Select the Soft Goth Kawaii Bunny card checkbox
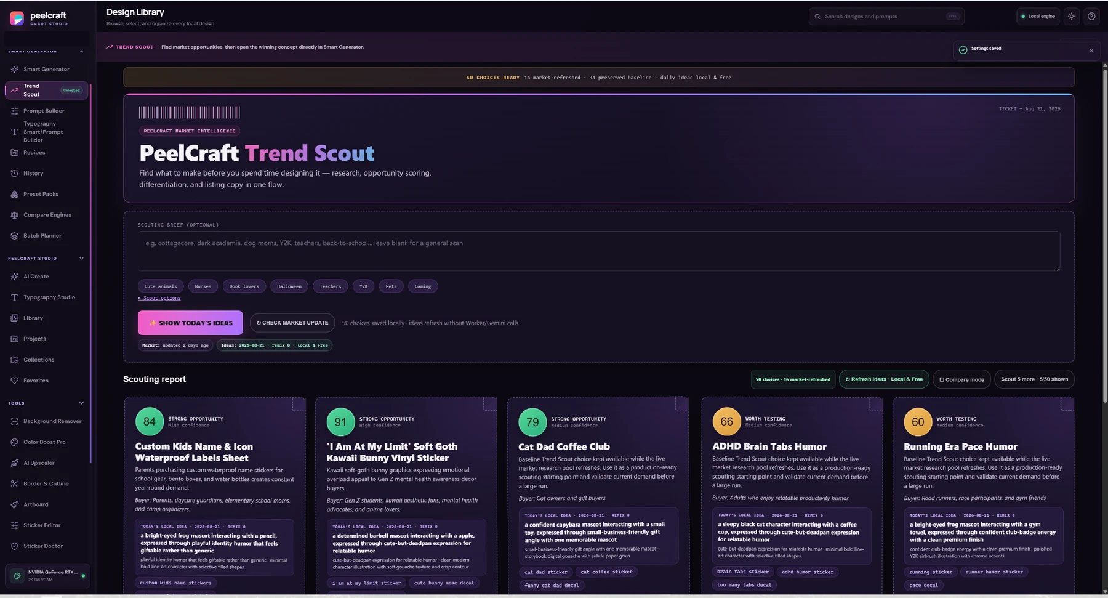 [490, 404]
